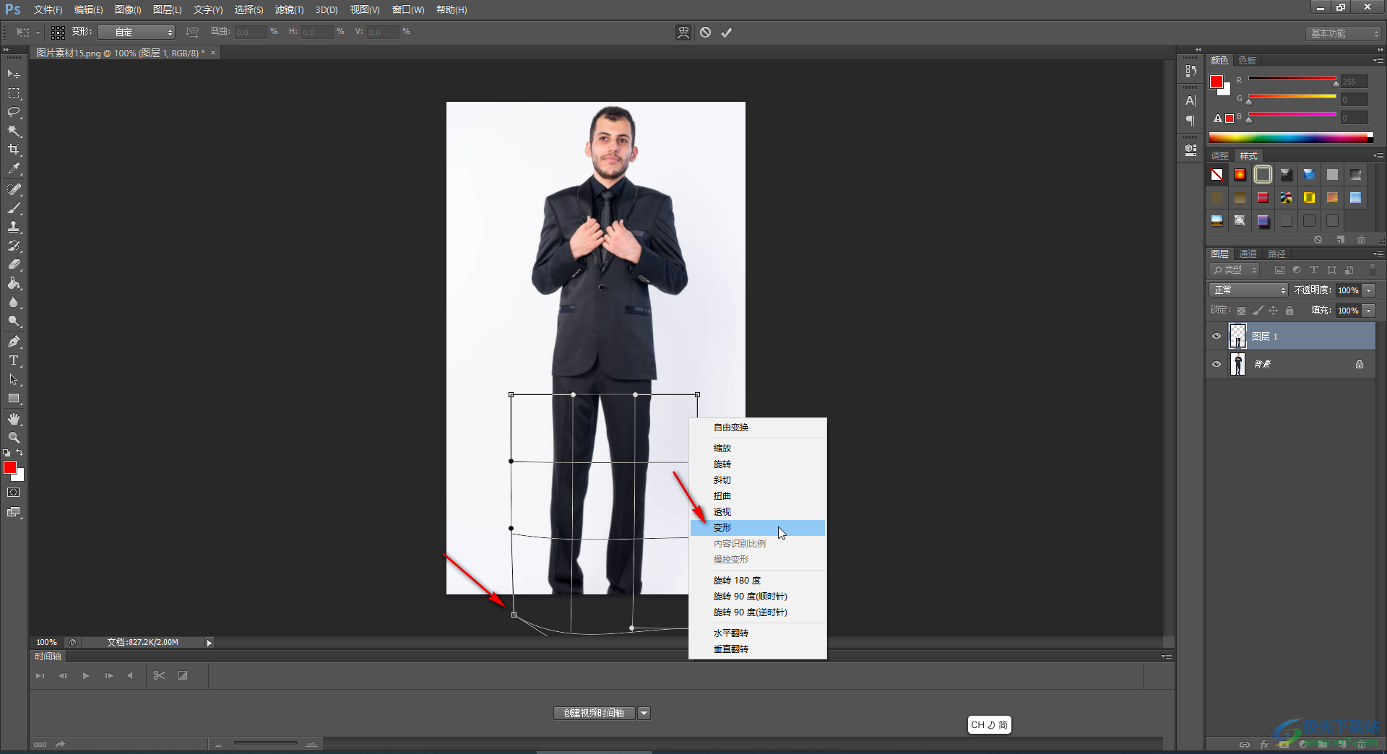Select the Dodge tool
Viewport: 1387px width, 754px height.
click(x=14, y=321)
